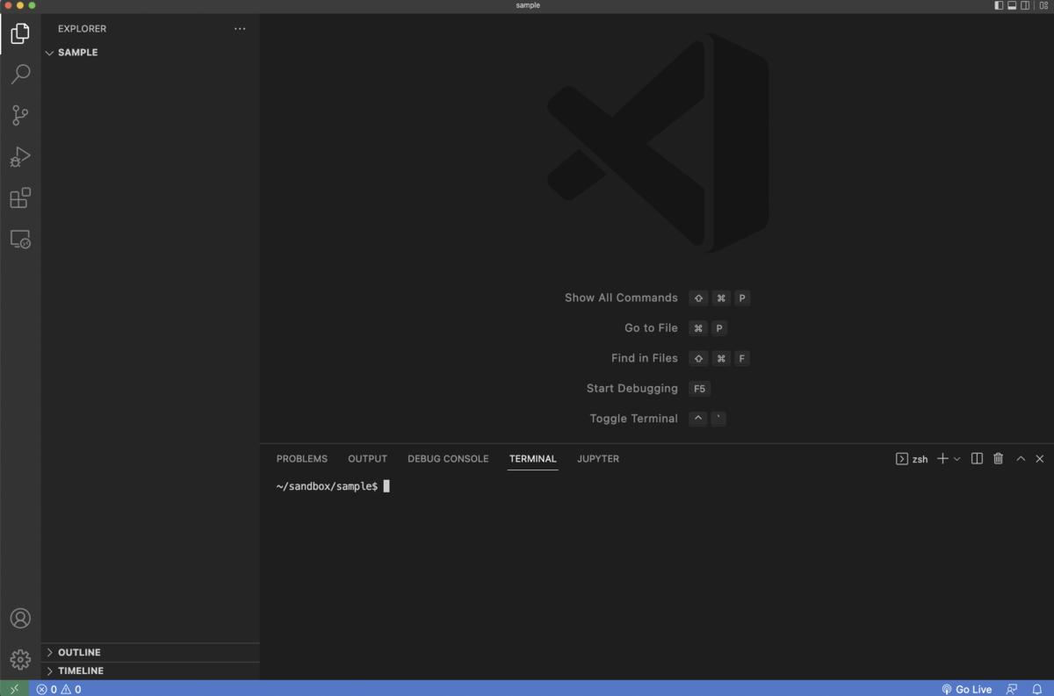Open the Source Control view
Image resolution: width=1054 pixels, height=696 pixels.
click(20, 115)
